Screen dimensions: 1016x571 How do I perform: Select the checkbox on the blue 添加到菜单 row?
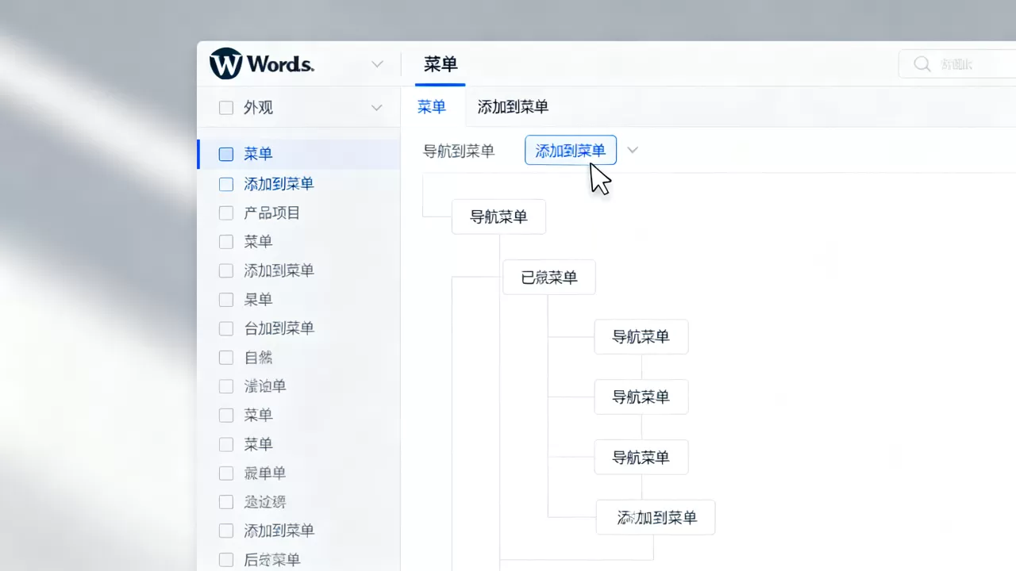(x=226, y=184)
